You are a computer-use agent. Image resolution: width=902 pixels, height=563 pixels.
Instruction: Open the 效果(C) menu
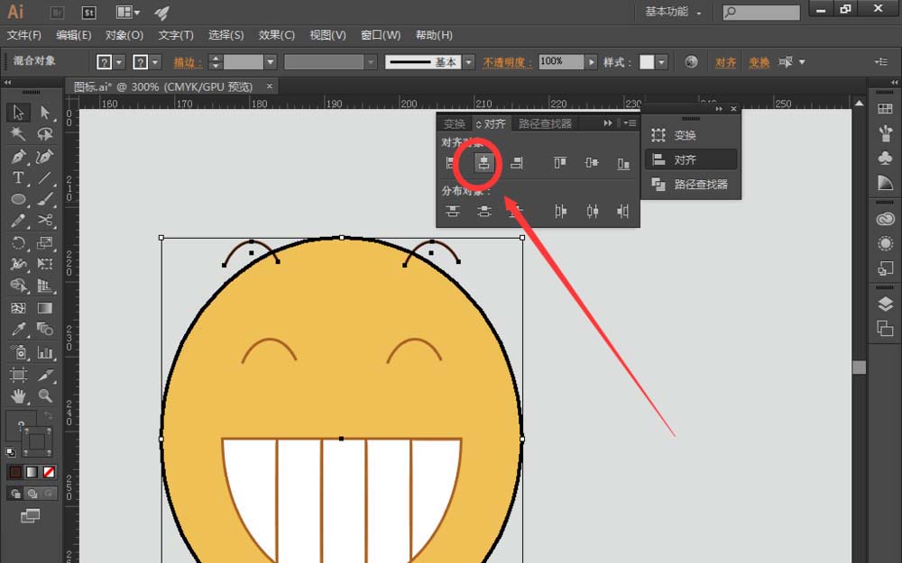tap(277, 35)
